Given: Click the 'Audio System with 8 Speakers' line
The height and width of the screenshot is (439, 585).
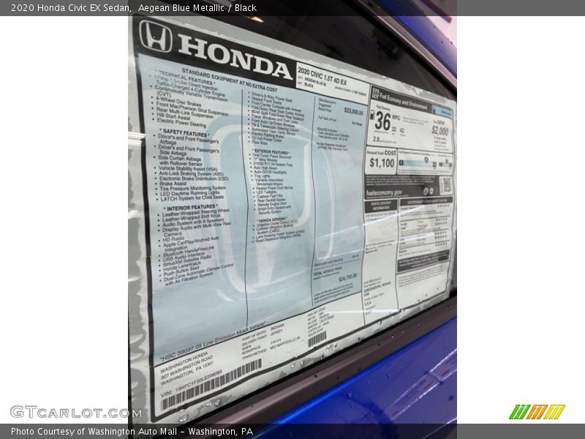Looking at the screenshot, I should pyautogui.click(x=193, y=223).
